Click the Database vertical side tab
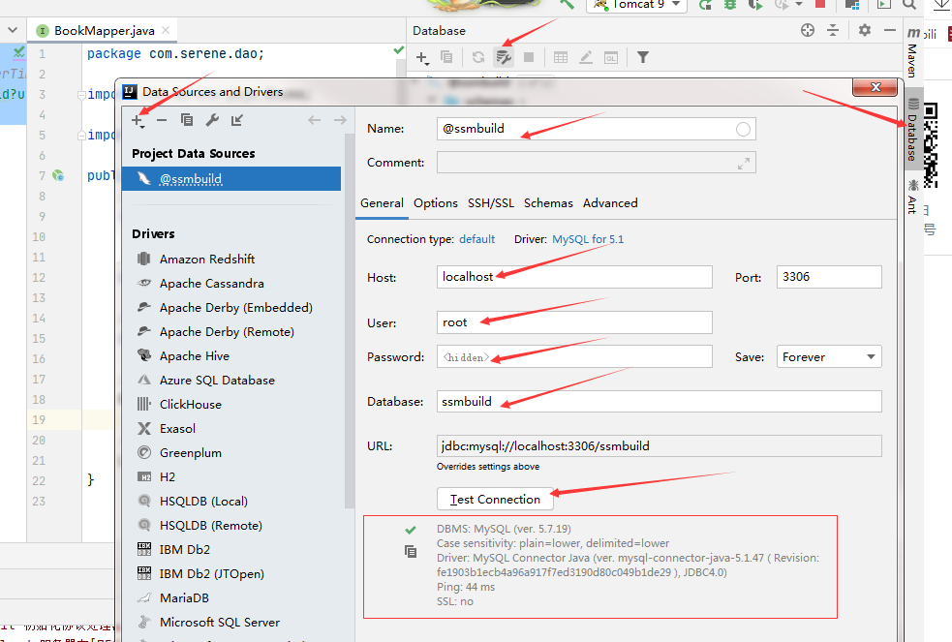 912,131
